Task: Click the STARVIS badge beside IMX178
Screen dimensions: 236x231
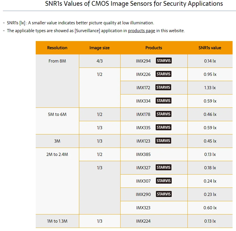Action: (x=163, y=114)
